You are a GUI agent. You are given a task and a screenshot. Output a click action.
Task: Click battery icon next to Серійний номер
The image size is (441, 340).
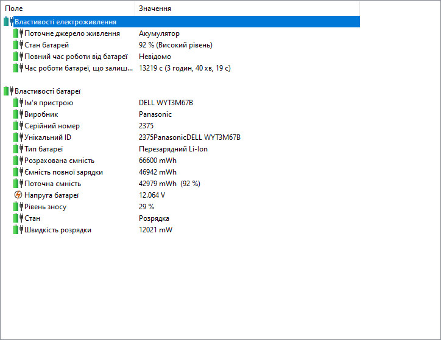point(18,126)
